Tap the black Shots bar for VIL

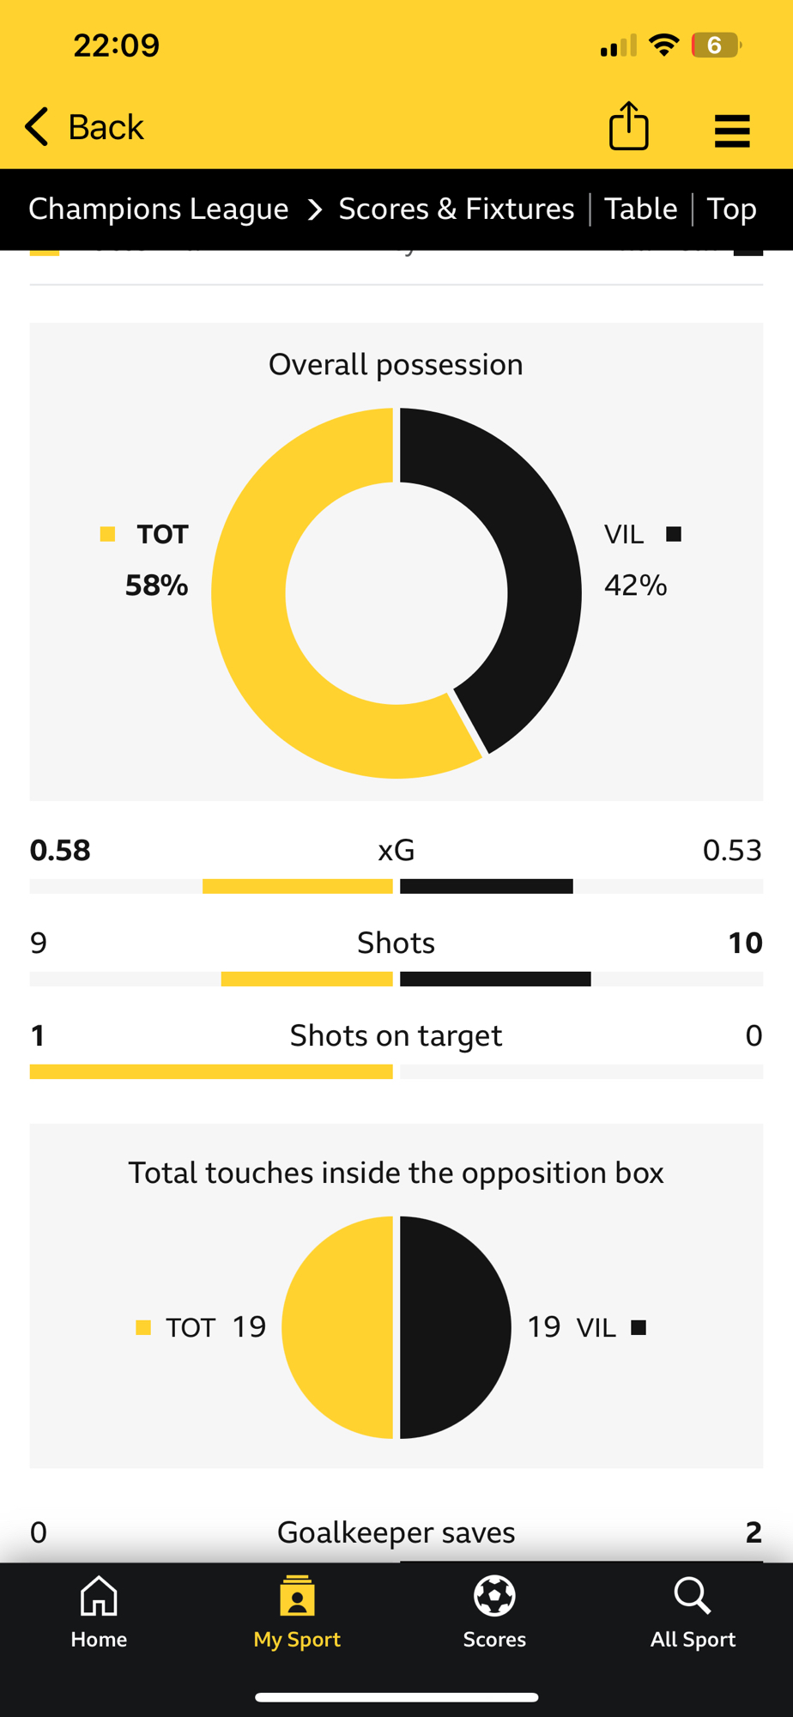point(495,980)
